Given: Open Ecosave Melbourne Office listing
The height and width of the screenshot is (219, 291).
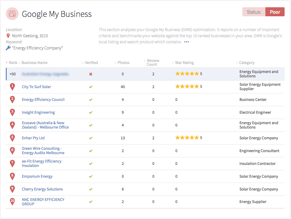Looking at the screenshot, I should [x=45, y=125].
